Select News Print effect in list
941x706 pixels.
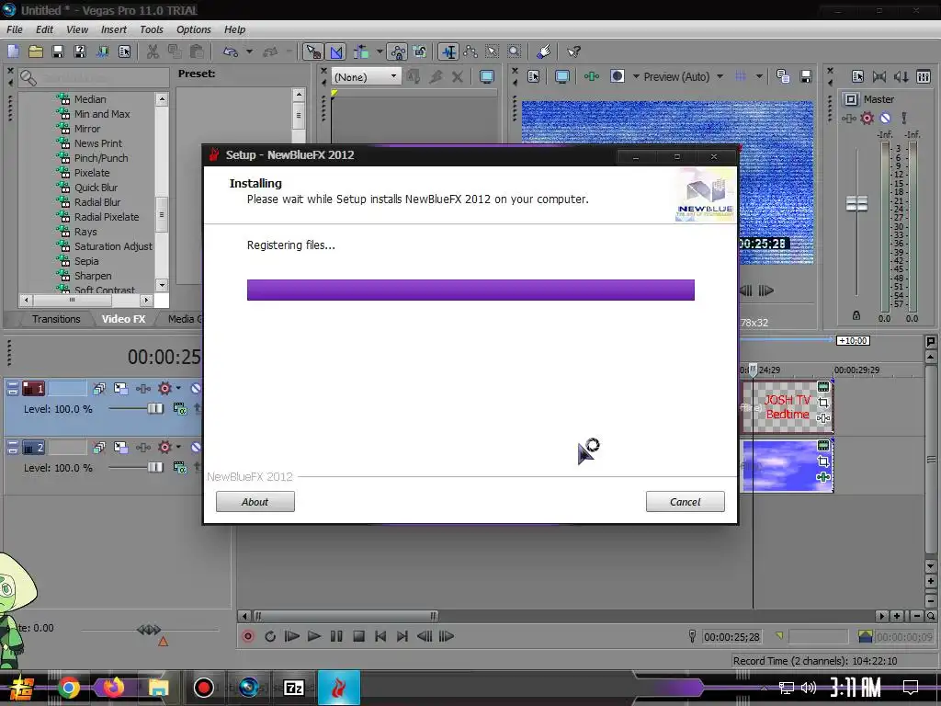(x=97, y=143)
